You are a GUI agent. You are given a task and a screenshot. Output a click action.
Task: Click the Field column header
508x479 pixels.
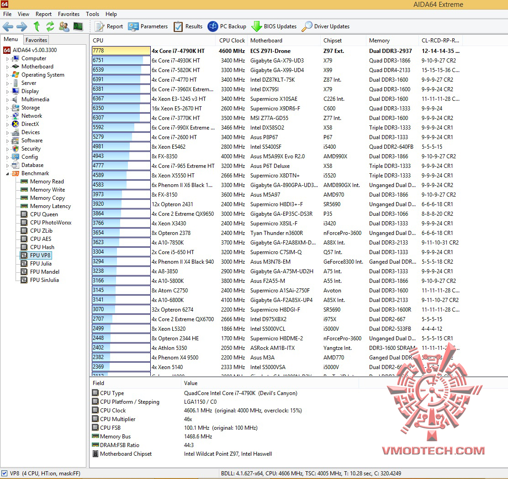135,383
